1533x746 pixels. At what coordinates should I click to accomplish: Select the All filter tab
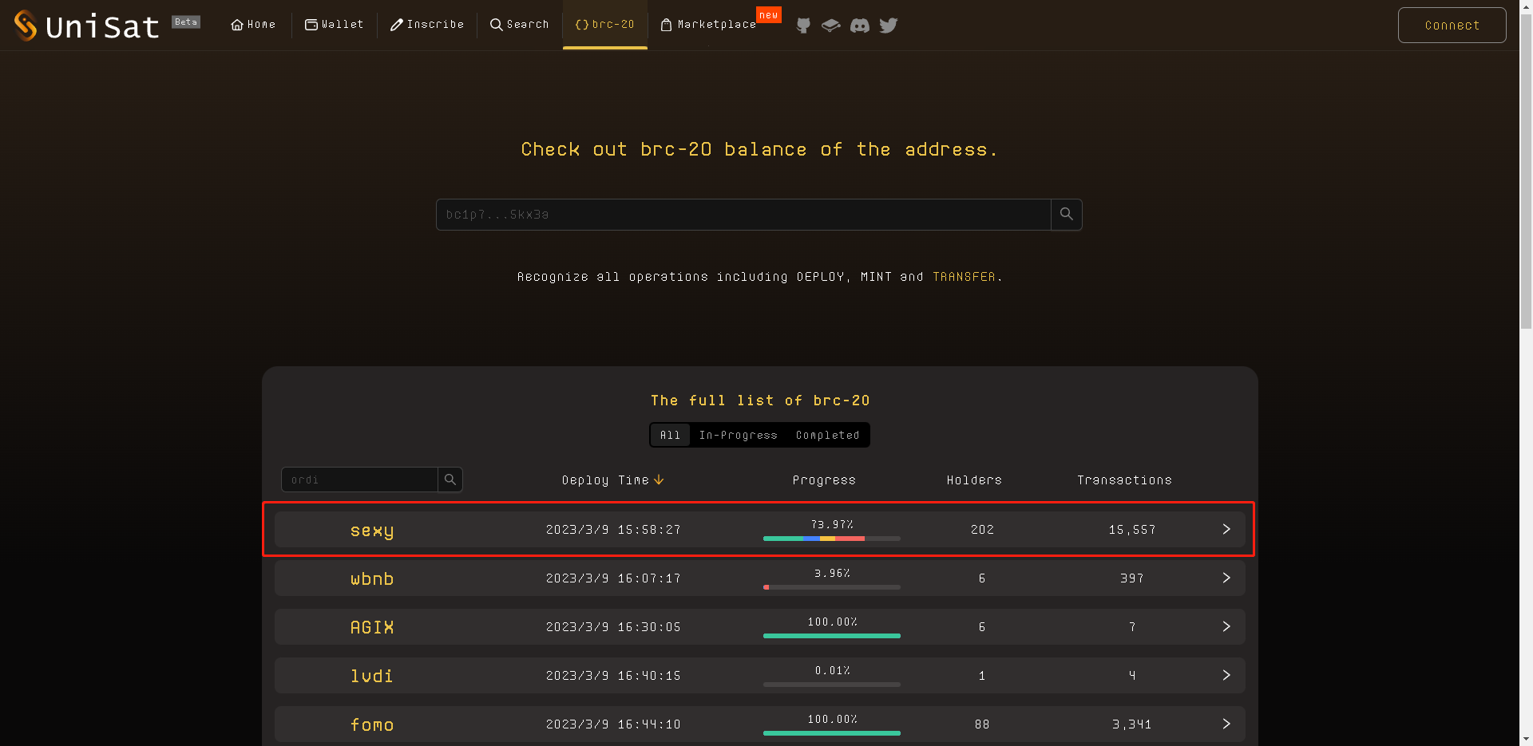click(x=671, y=435)
